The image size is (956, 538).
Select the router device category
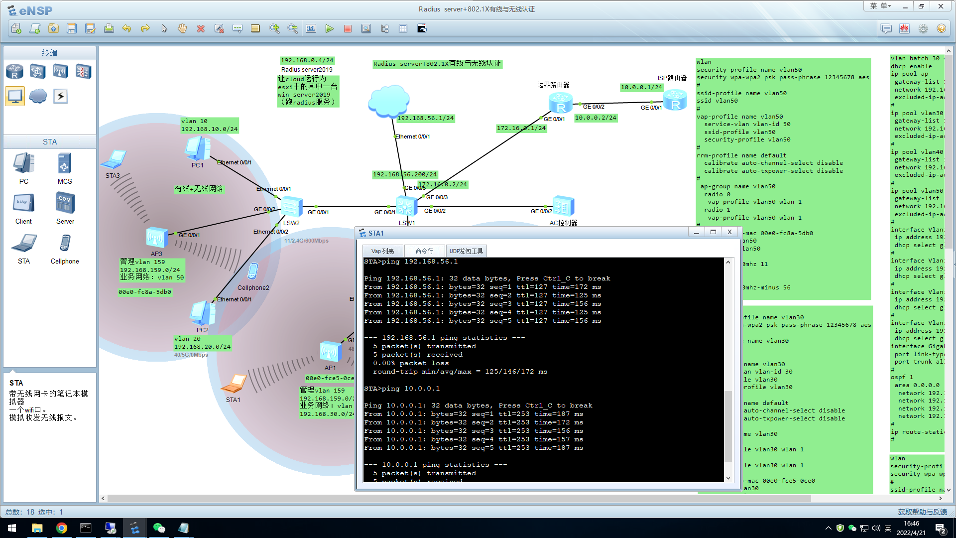click(x=14, y=72)
